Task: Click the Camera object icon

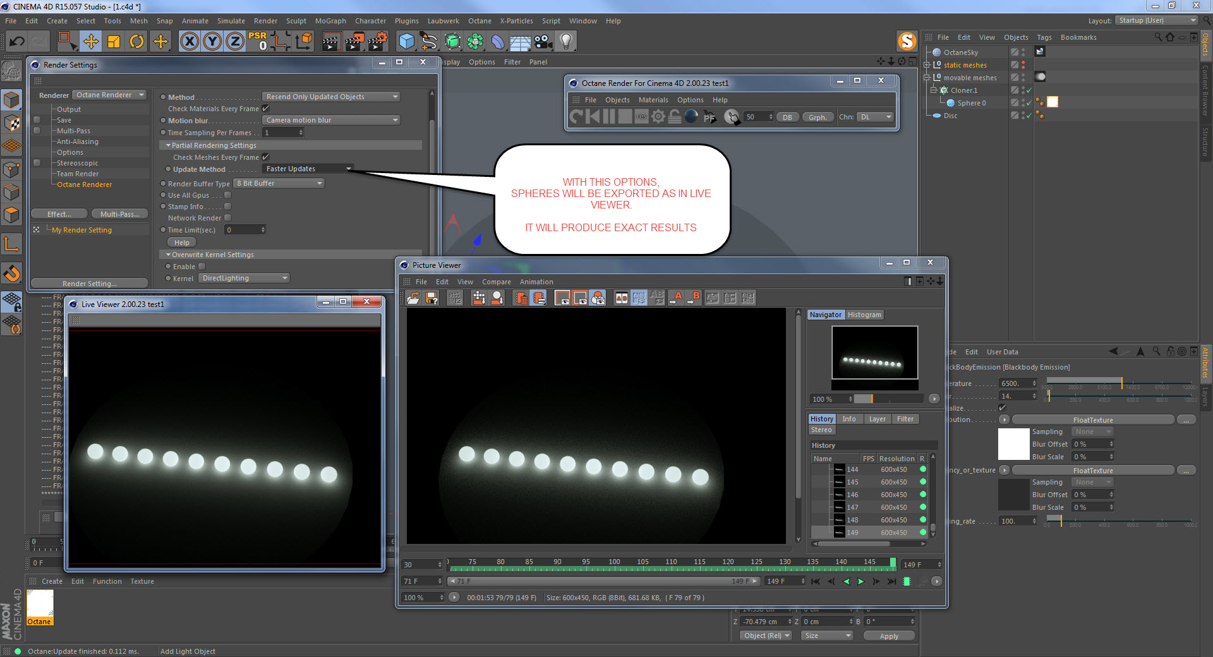Action: point(543,42)
